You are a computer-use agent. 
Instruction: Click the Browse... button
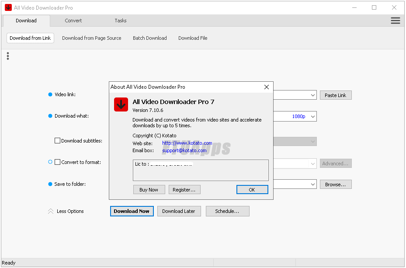(x=336, y=184)
